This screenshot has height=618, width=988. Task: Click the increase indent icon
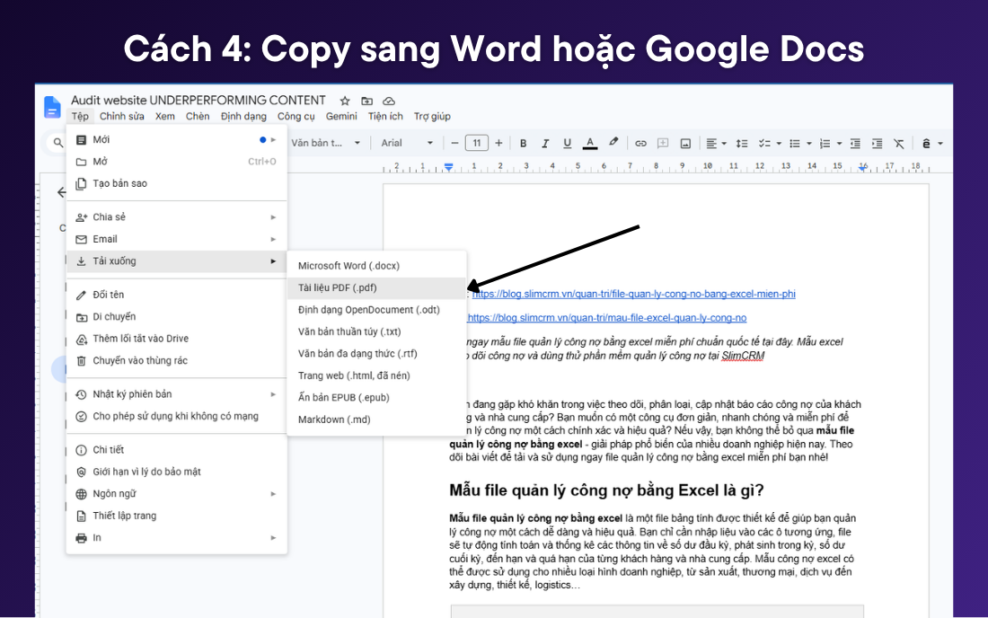878,144
